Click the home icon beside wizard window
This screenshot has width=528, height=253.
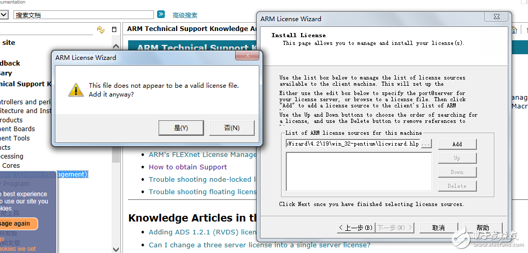(514, 30)
